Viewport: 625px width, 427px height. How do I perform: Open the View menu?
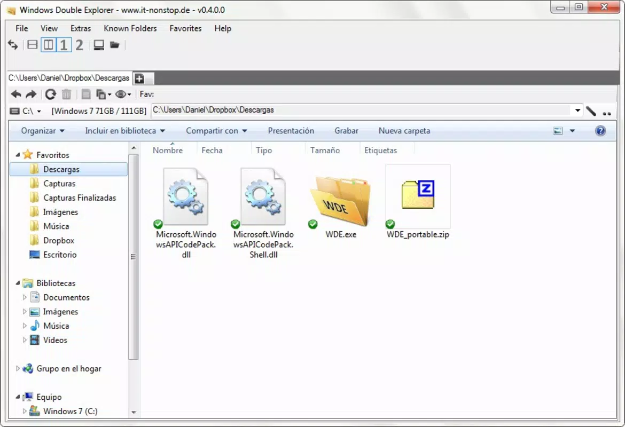coord(49,28)
